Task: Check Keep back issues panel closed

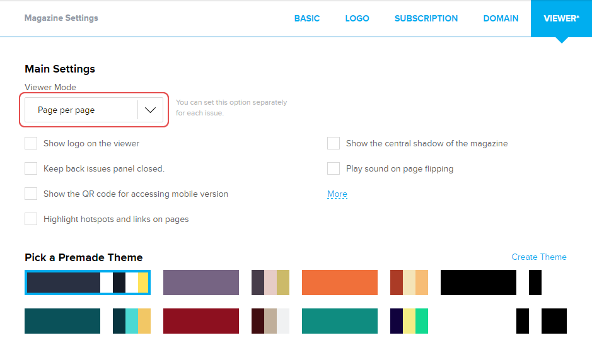Action: click(x=31, y=168)
